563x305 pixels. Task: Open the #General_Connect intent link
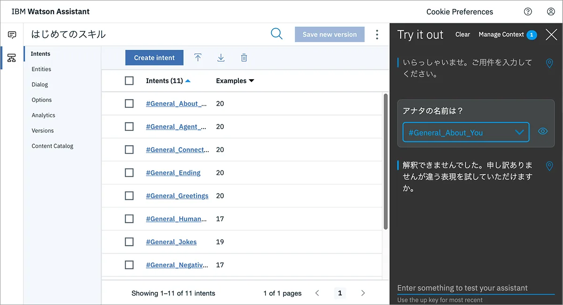pyautogui.click(x=176, y=150)
